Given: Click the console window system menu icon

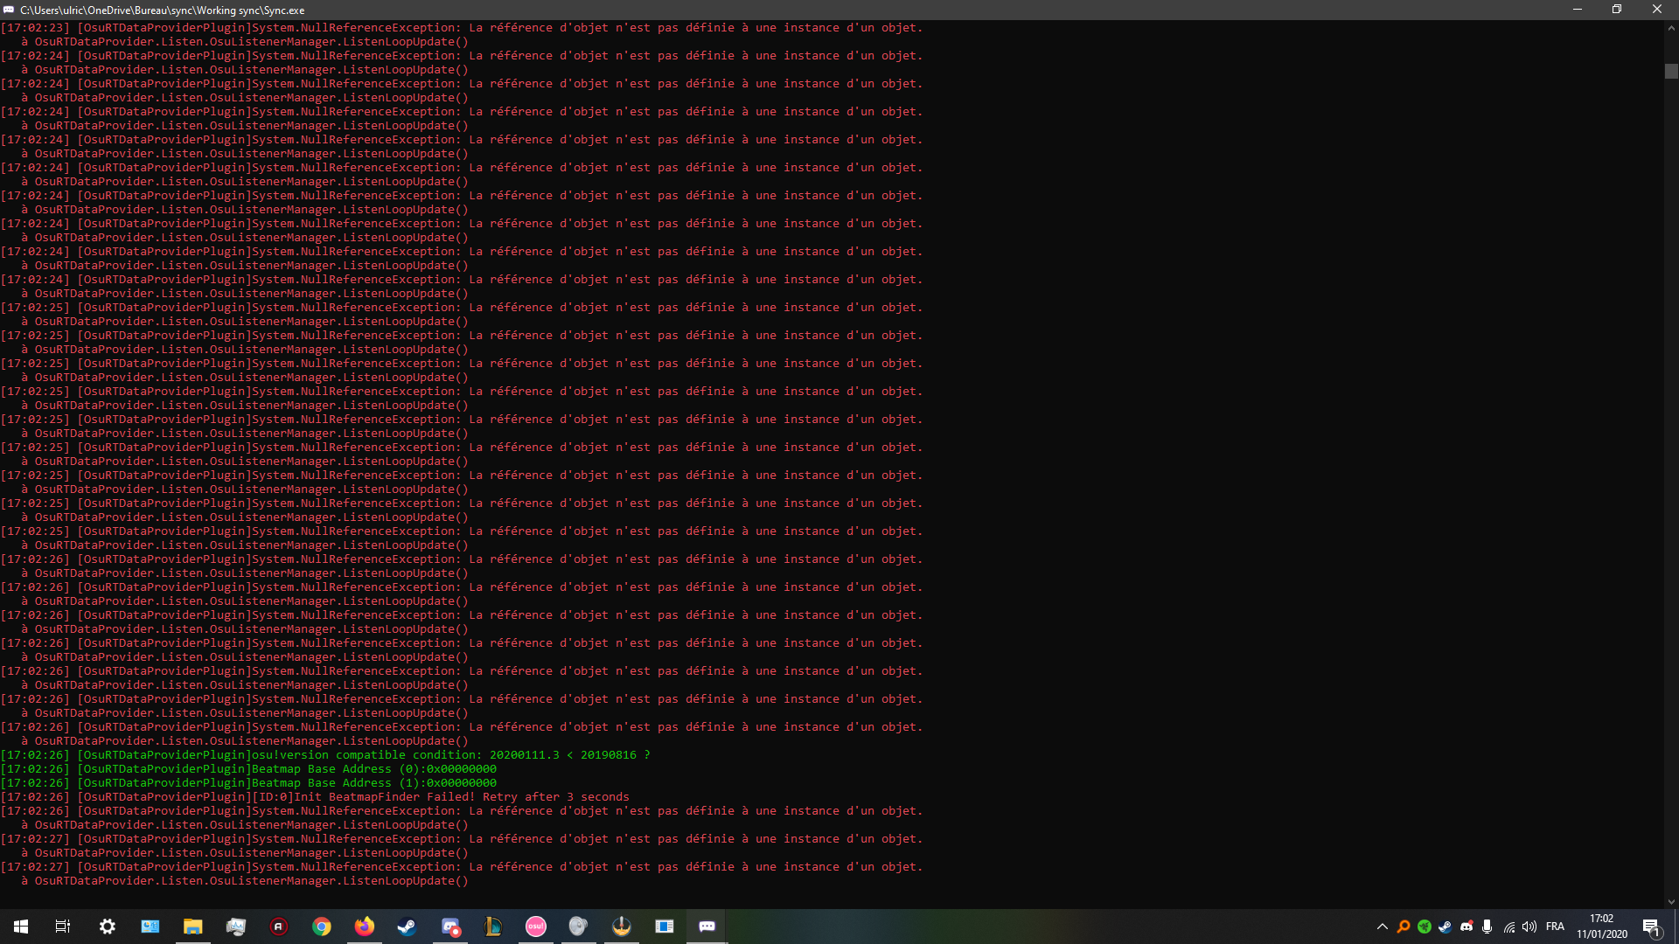Looking at the screenshot, I should pos(9,10).
